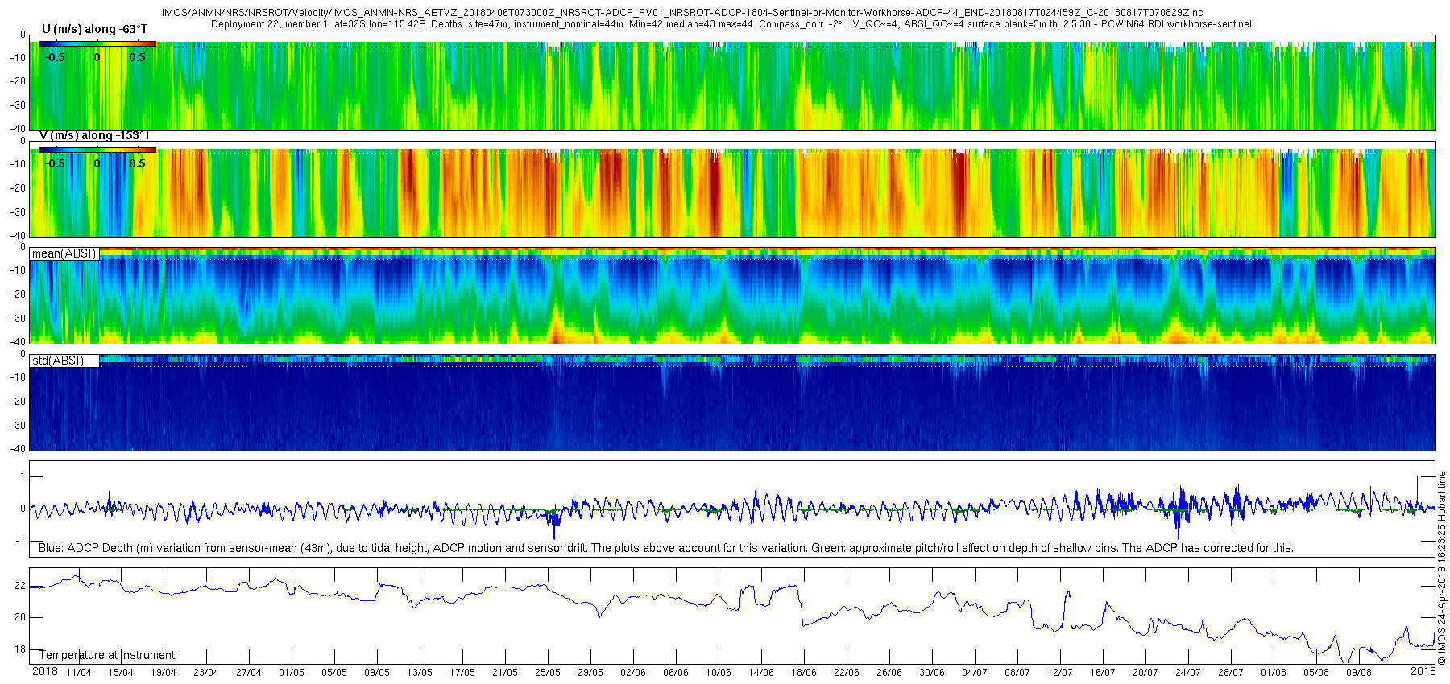Viewport: 1450px width, 684px height.
Task: Click the '29/05' date tick label
Action: point(590,673)
